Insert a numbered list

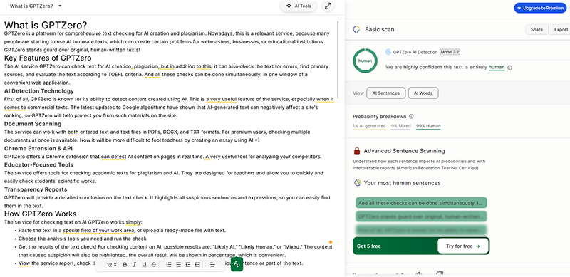(x=169, y=265)
